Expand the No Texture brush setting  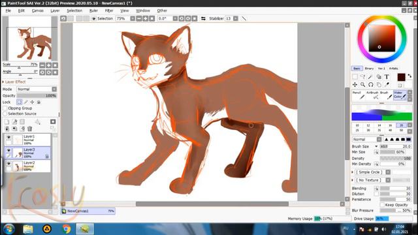tap(353, 180)
